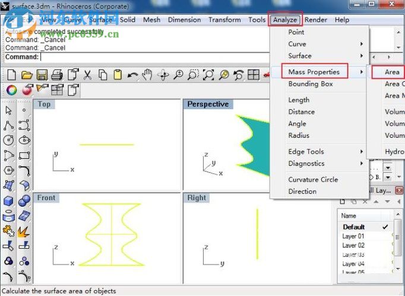
Task: Expand the Edge Tools submenu
Action: click(319, 151)
